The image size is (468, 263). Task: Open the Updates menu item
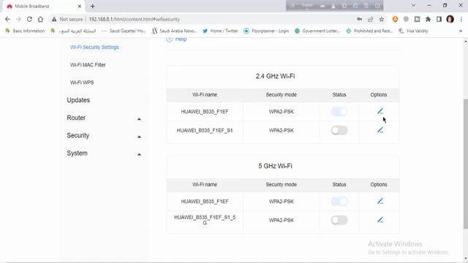coord(78,100)
